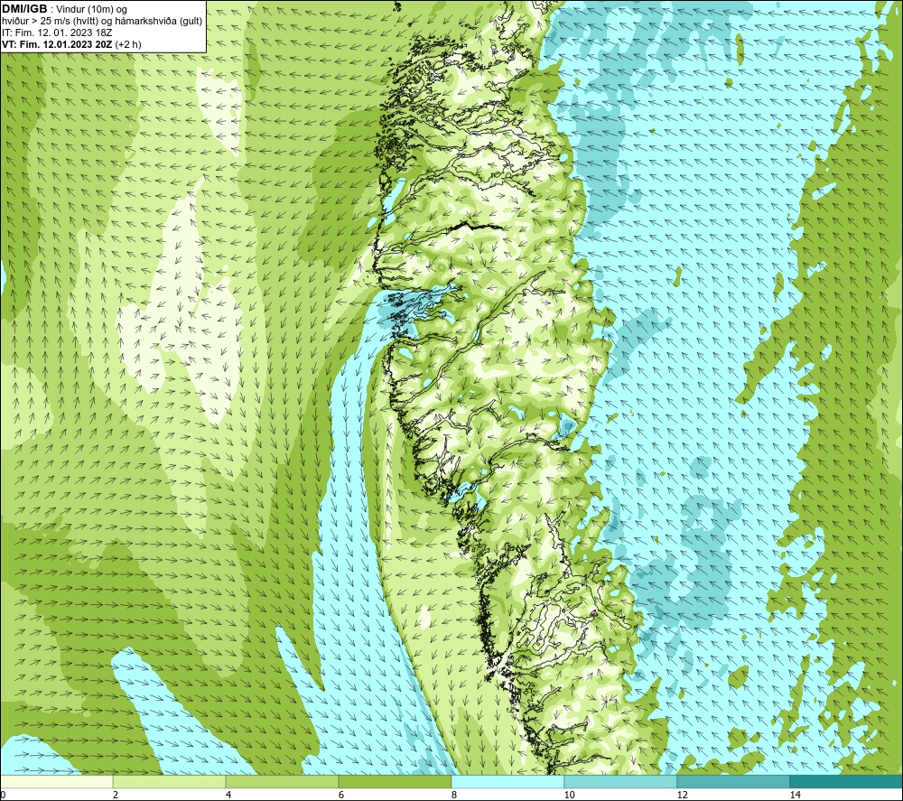Click the green 4–6 m/s colour band
Image resolution: width=903 pixels, height=801 pixels.
[282, 781]
